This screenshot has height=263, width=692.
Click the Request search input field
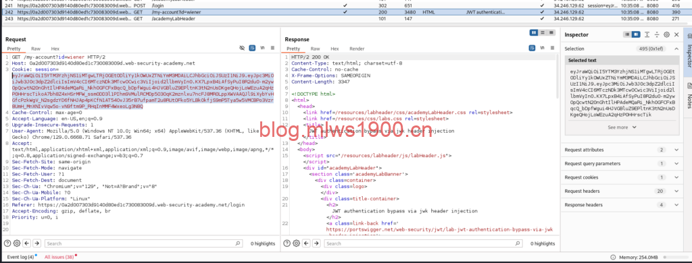click(144, 243)
